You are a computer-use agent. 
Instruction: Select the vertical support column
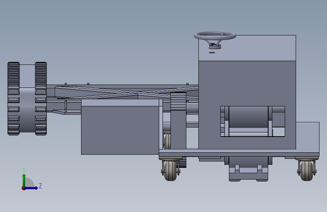(x=178, y=129)
